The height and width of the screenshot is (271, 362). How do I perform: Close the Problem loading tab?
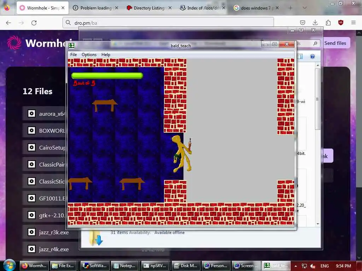[x=117, y=8]
